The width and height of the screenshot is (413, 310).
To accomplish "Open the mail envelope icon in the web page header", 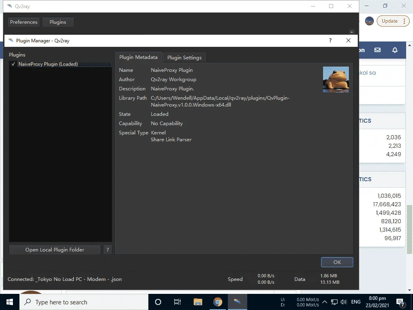I will point(378,50).
